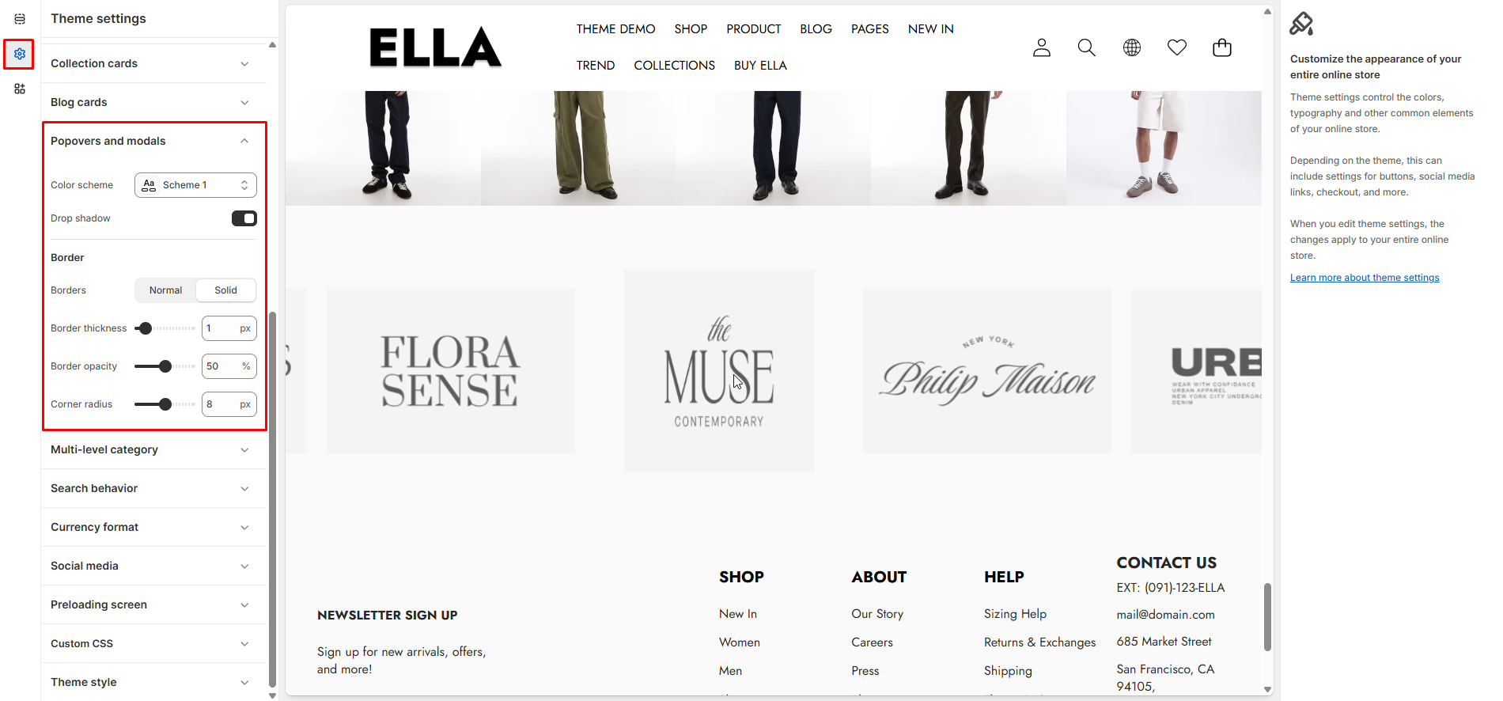The height and width of the screenshot is (701, 1503).
Task: Click the account user icon in header
Action: (x=1042, y=47)
